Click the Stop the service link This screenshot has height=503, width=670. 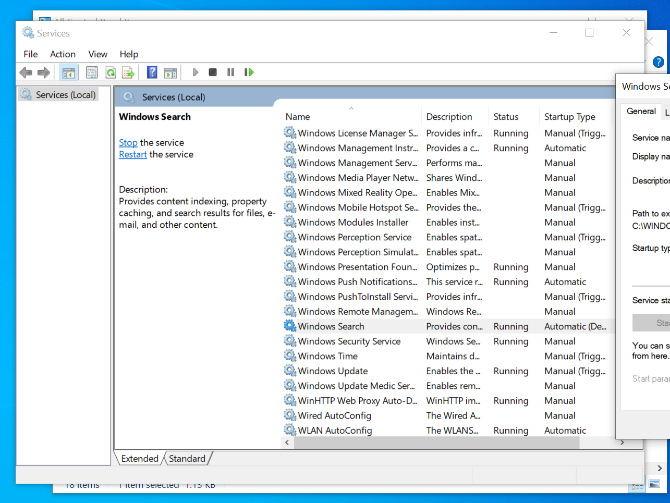point(128,142)
